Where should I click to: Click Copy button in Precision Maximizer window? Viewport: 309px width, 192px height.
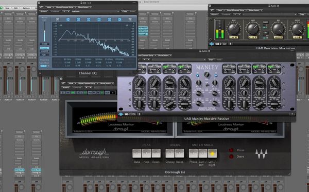(302, 14)
